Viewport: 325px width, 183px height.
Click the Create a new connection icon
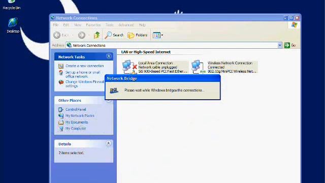[x=61, y=66]
